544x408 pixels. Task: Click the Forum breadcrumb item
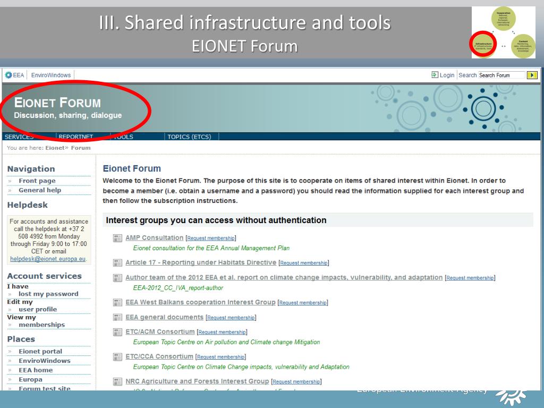pos(81,148)
